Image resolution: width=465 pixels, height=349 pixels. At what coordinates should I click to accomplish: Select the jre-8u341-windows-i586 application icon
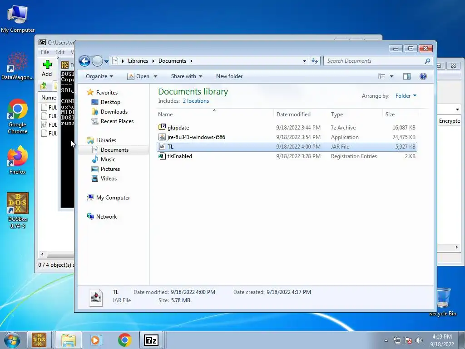pyautogui.click(x=162, y=137)
